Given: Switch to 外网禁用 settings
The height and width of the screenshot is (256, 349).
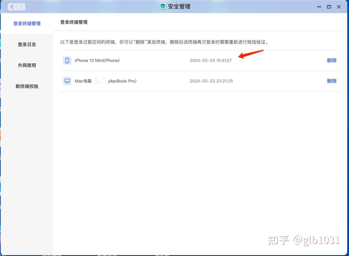Looking at the screenshot, I should (x=26, y=65).
